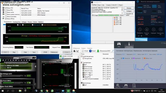The image size is (166, 93).
Task: Enable the Stress FPU checkbox
Action: pyautogui.click(x=6, y=10)
